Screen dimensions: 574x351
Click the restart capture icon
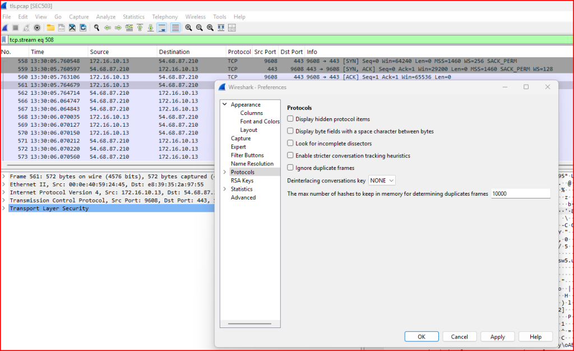(26, 28)
